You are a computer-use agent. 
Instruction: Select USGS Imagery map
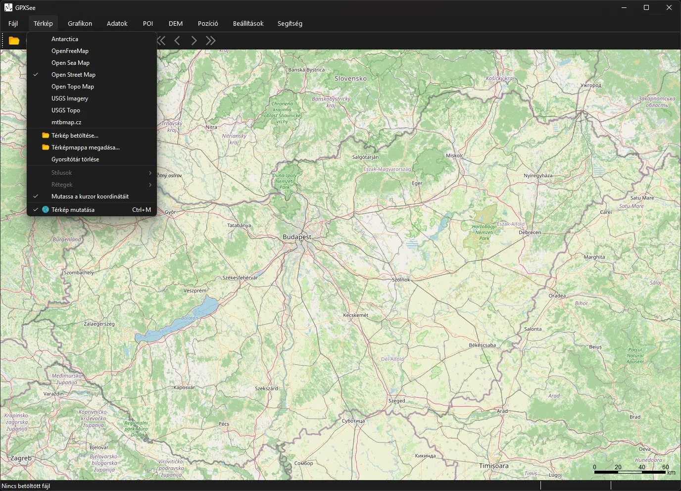[92, 98]
